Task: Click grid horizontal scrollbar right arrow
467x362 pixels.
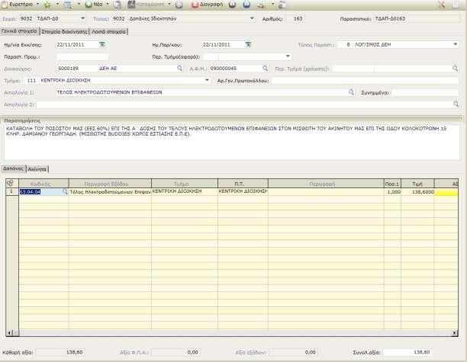Action: point(455,333)
